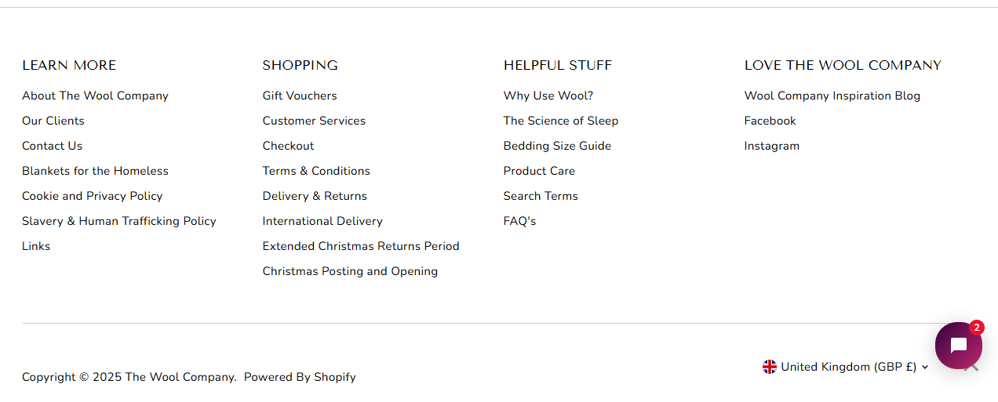Go to Our Clients page
The width and height of the screenshot is (998, 402).
click(x=53, y=121)
